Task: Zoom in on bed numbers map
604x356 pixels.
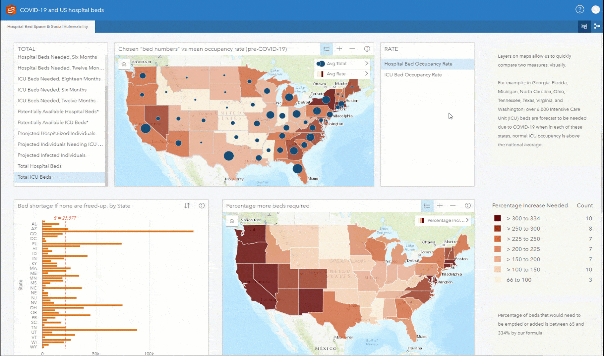Action: point(339,49)
